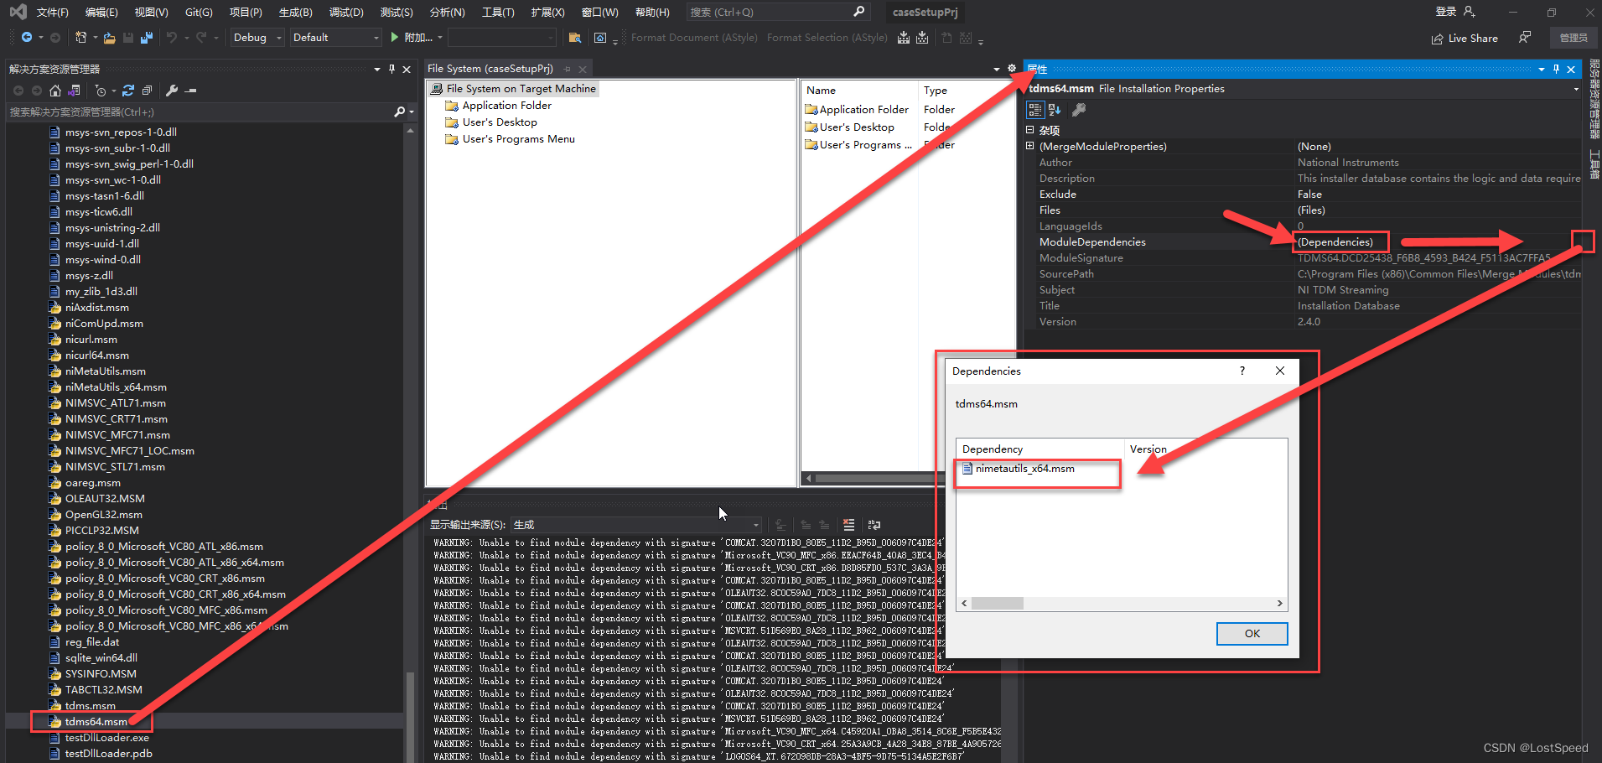The image size is (1602, 763).
Task: Click the Dependencies dialog horizontal scrollbar thumb
Action: (997, 603)
